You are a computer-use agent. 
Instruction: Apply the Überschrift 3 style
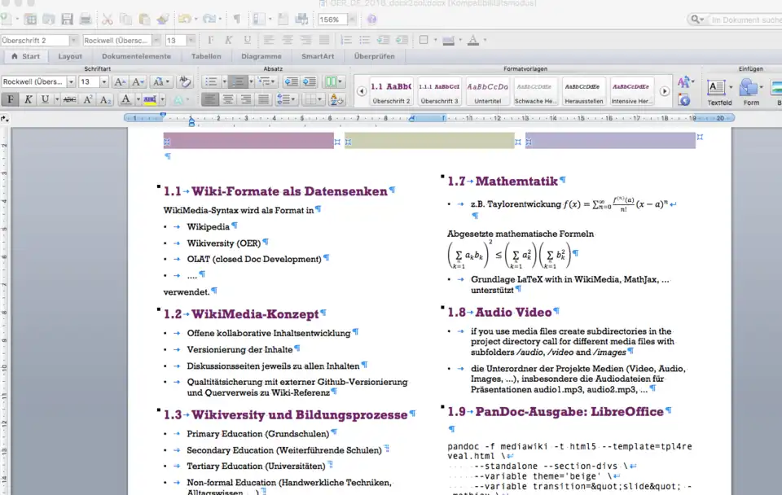click(x=439, y=90)
